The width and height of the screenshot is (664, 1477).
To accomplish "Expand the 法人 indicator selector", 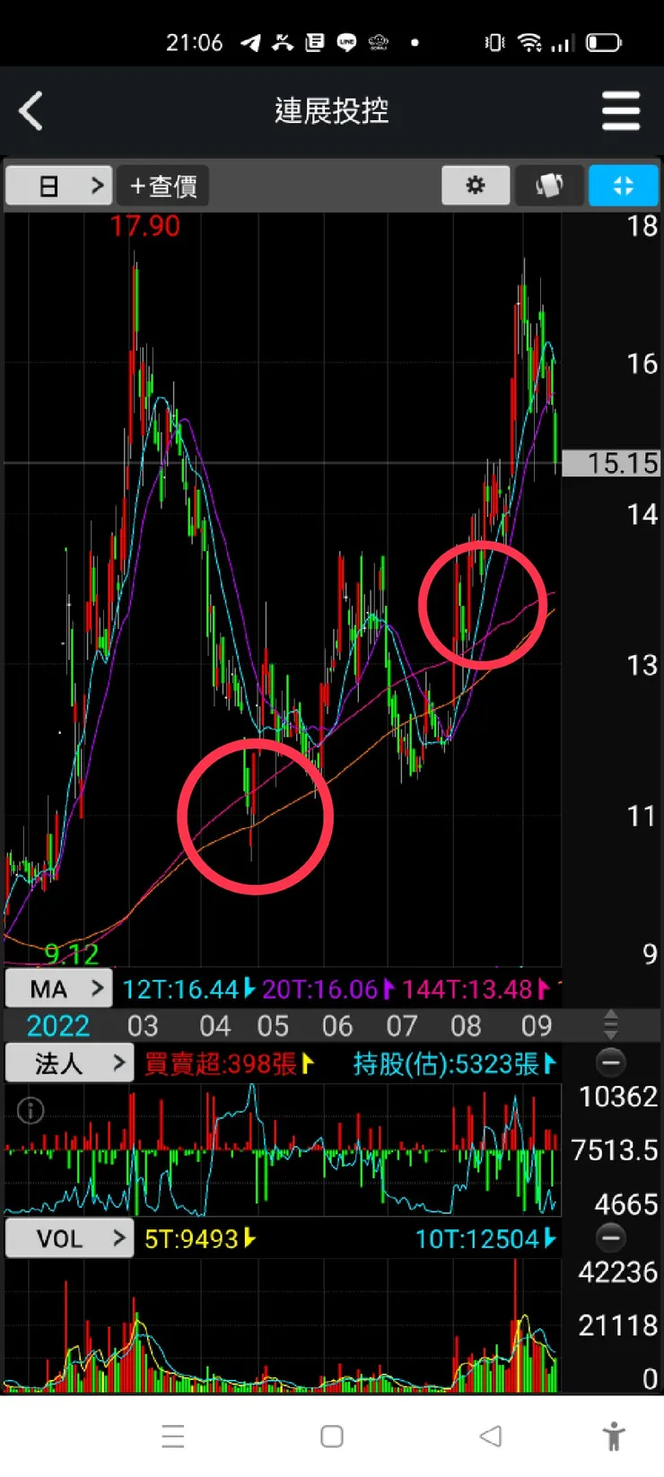I will [x=69, y=1063].
